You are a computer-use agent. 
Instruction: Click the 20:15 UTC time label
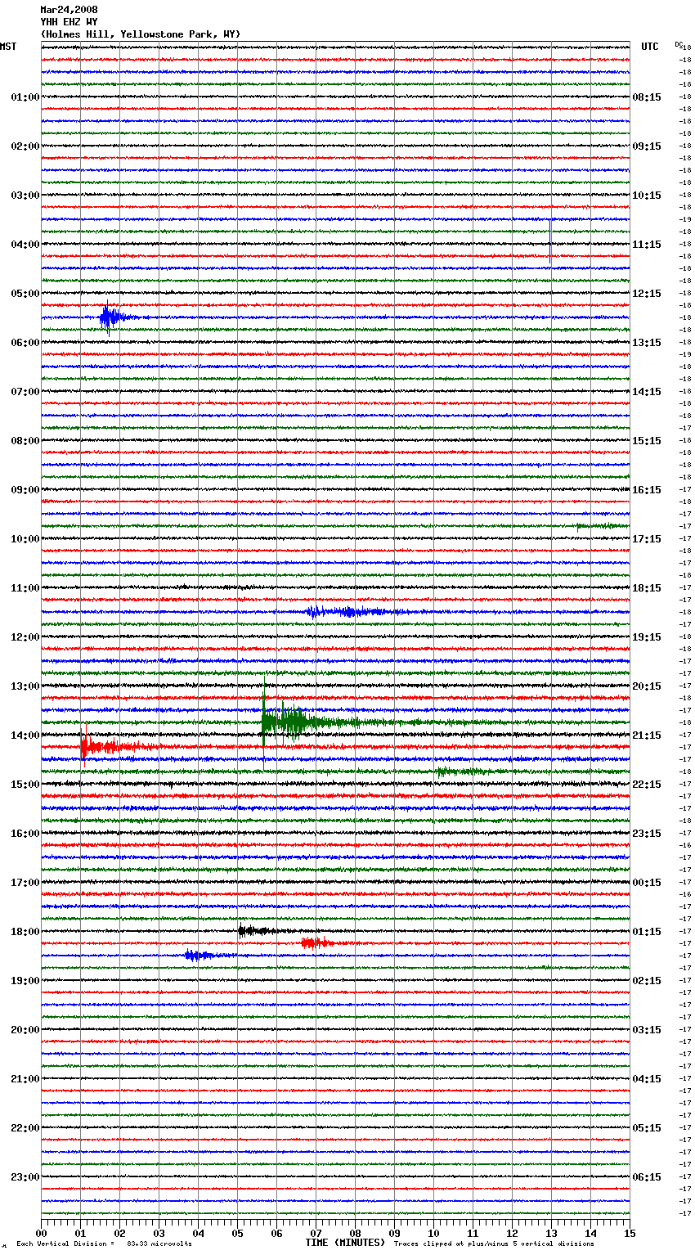pyautogui.click(x=647, y=686)
